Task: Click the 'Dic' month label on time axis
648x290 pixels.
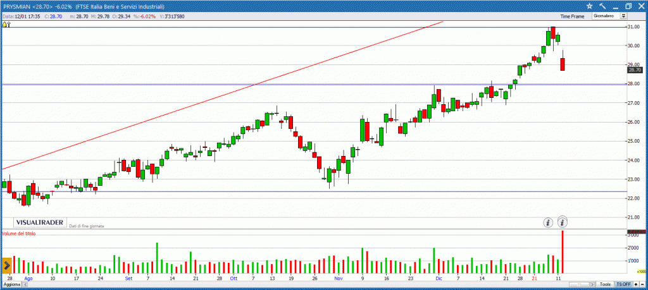Action: pyautogui.click(x=439, y=279)
